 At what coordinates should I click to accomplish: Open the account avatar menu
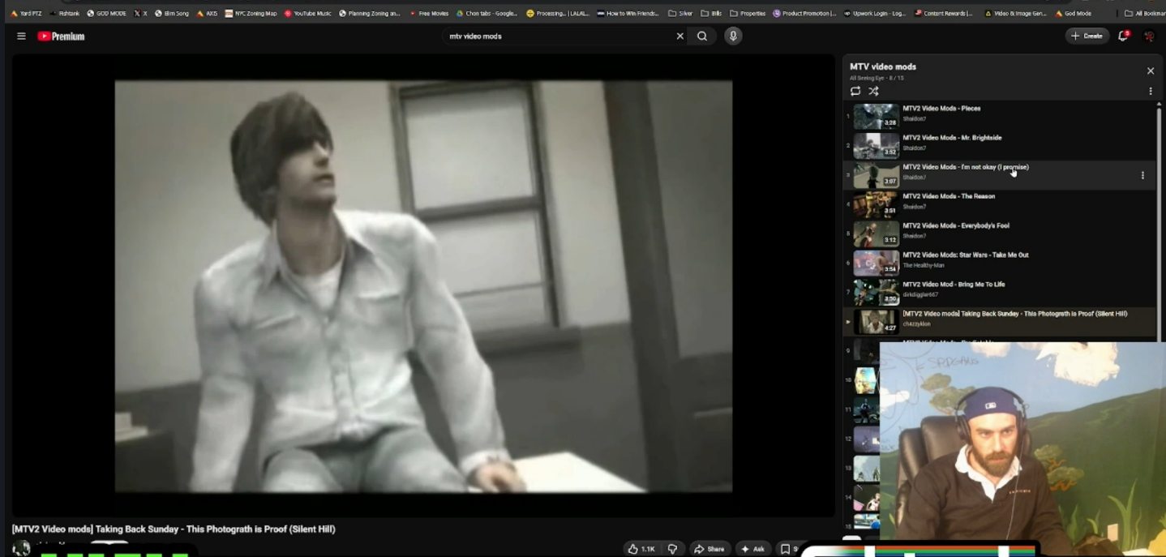(x=1149, y=36)
